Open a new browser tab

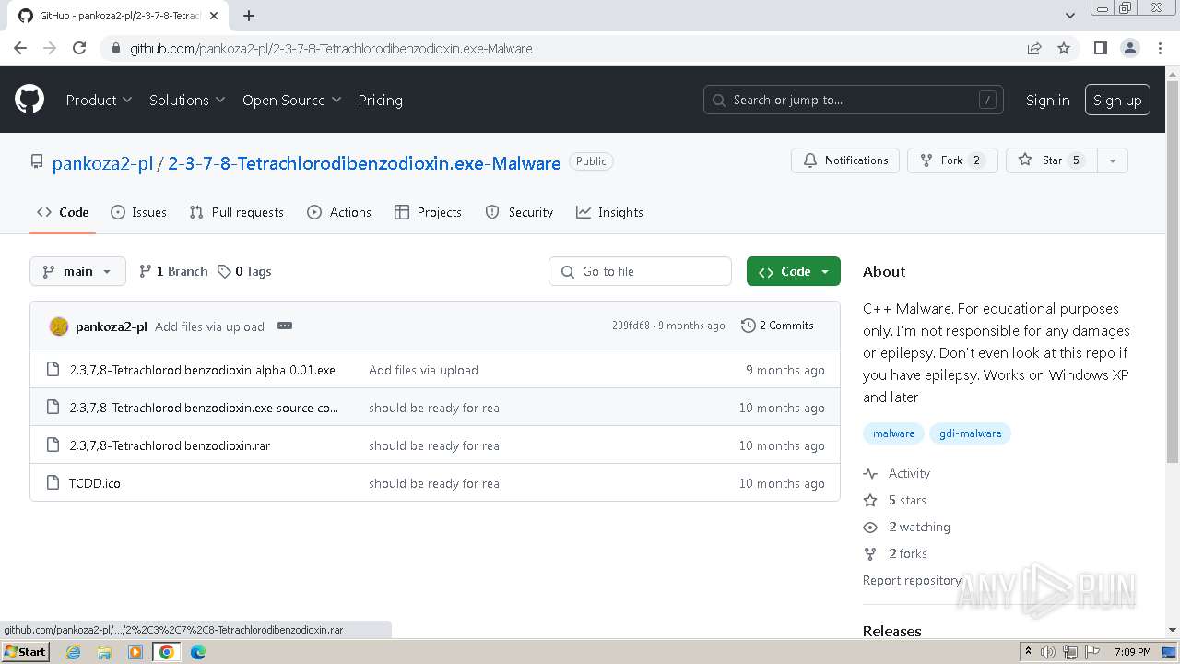pos(249,16)
